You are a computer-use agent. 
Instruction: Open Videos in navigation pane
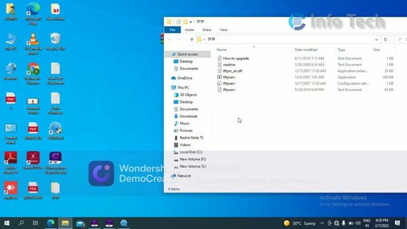[185, 145]
